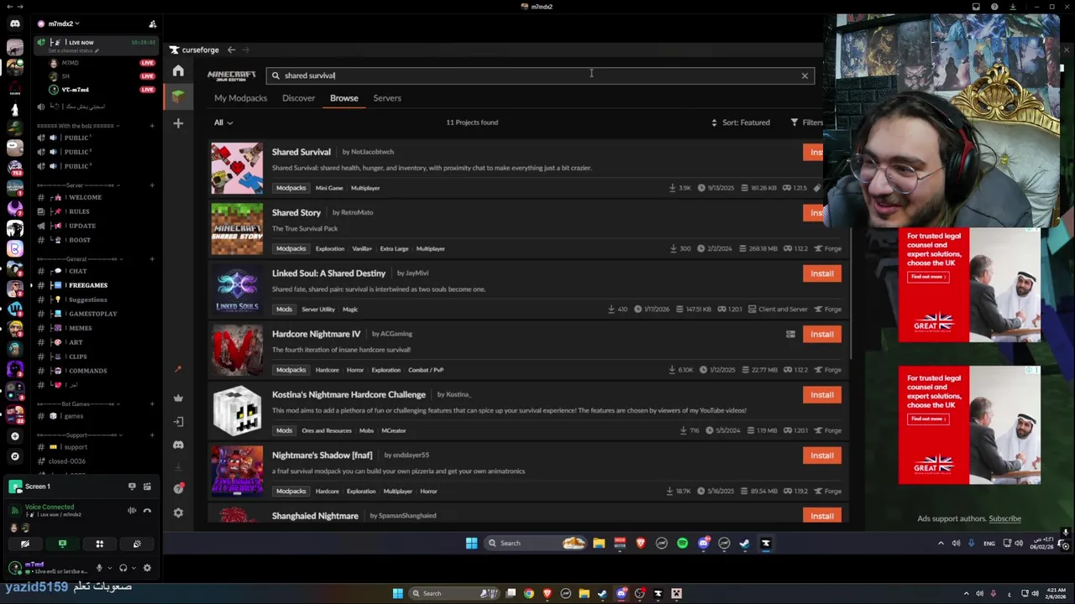Open Discord activities button
This screenshot has height=604, width=1075.
[99, 544]
